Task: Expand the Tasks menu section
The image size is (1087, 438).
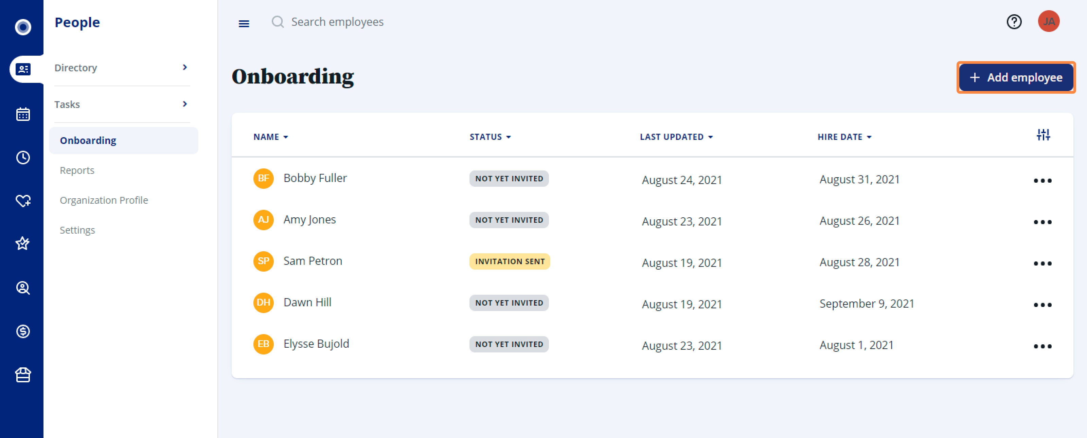Action: click(x=122, y=104)
